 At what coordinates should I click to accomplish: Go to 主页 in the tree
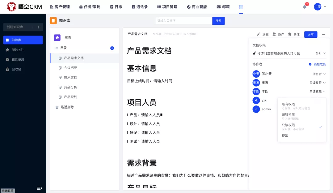(68, 38)
